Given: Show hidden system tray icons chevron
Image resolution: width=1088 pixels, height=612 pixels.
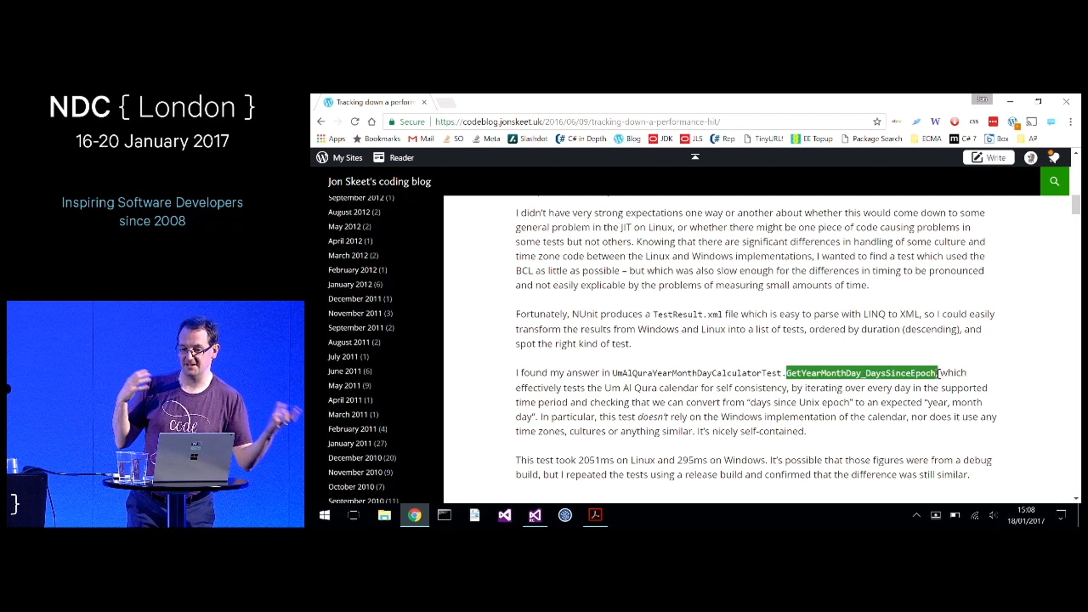Looking at the screenshot, I should (x=916, y=515).
